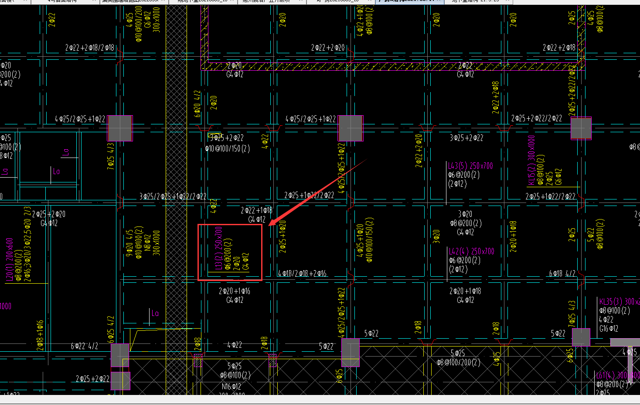
Task: Select the 2Φ25+2Φ20 rebar annotation
Action: 49,214
